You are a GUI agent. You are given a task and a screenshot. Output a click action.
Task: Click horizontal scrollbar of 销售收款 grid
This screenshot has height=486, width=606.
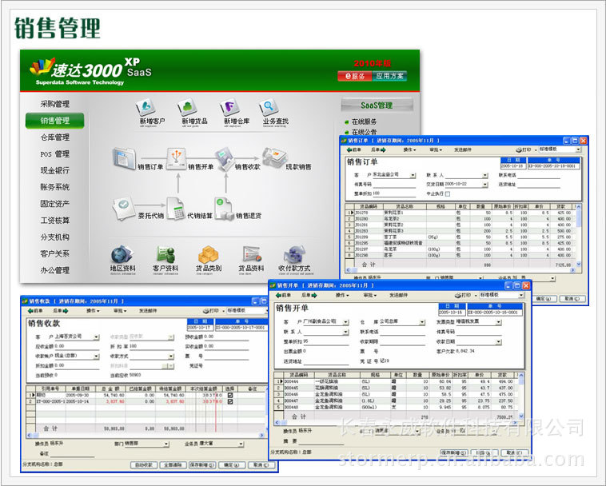(x=146, y=435)
